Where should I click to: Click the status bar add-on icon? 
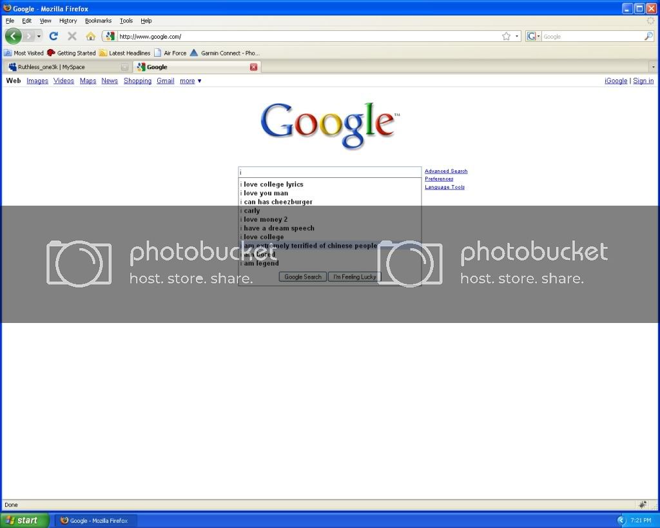[x=643, y=504]
